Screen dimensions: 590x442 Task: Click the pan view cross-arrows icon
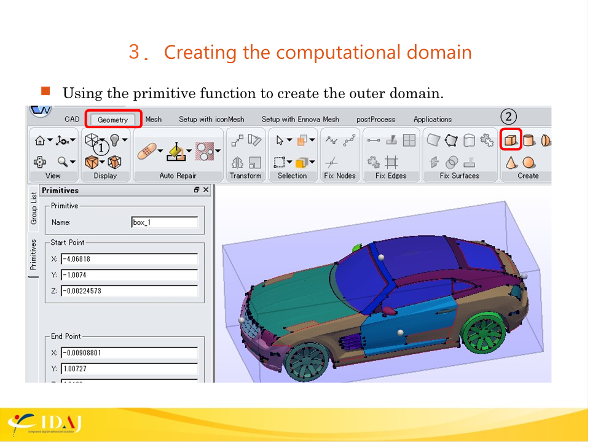pyautogui.click(x=39, y=162)
